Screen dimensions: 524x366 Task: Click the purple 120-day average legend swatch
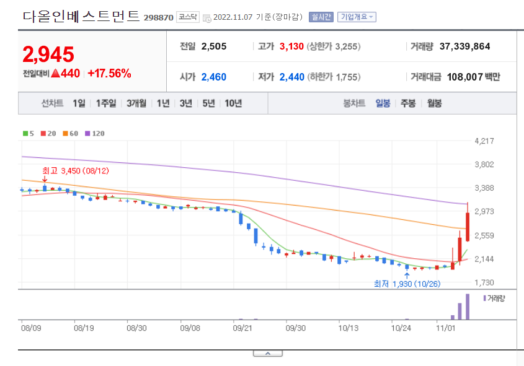[87, 133]
